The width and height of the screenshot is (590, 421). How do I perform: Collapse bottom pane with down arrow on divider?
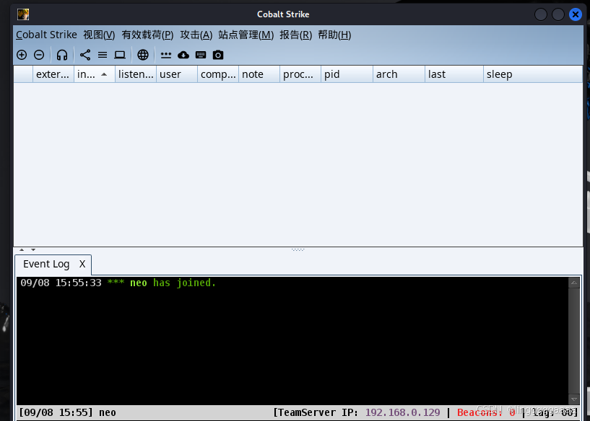click(33, 249)
